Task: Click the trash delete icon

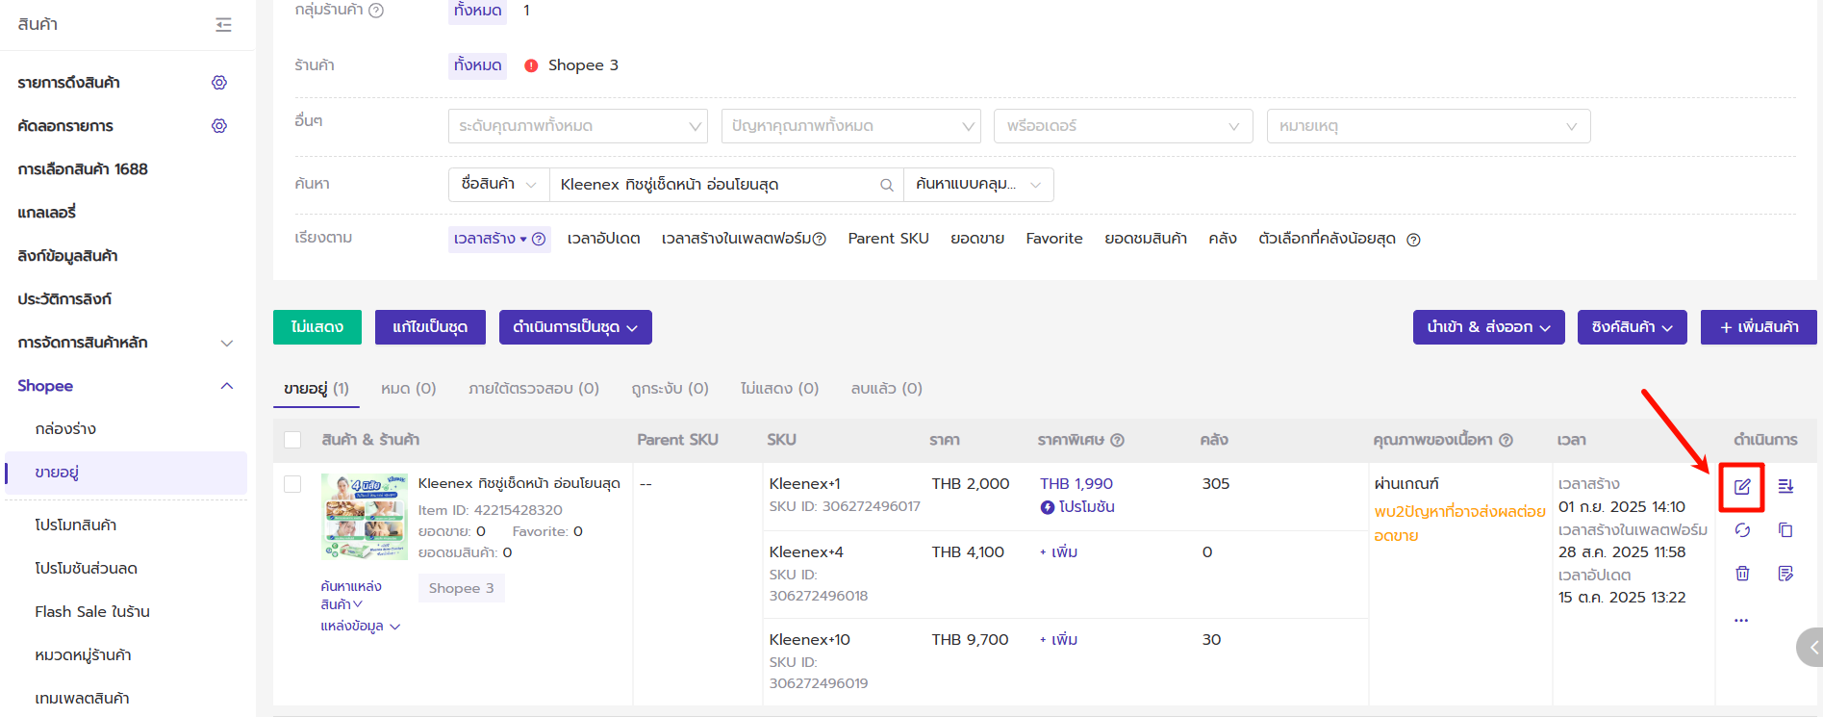Action: pyautogui.click(x=1742, y=574)
